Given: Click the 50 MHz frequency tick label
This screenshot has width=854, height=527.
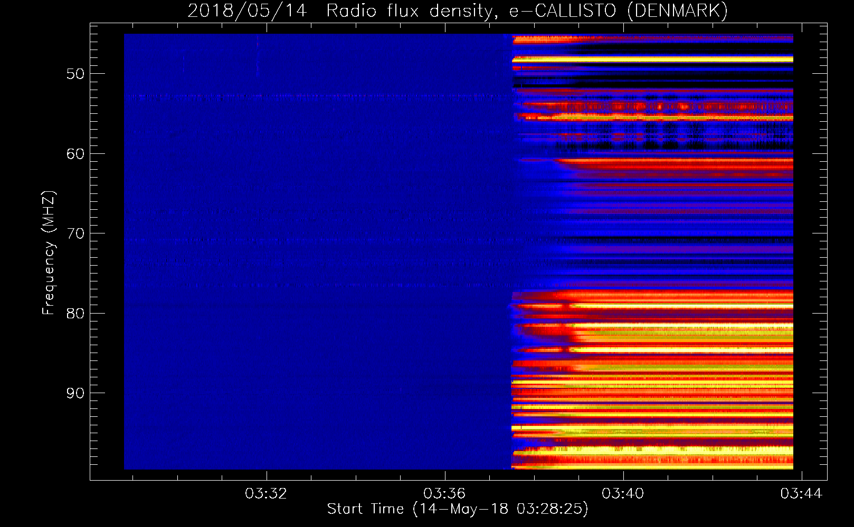Looking at the screenshot, I should point(75,74).
